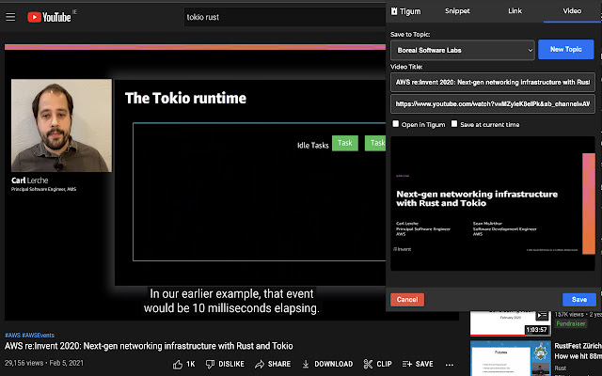The height and width of the screenshot is (376, 602).
Task: Click the "29,156 views" text
Action: (23, 363)
